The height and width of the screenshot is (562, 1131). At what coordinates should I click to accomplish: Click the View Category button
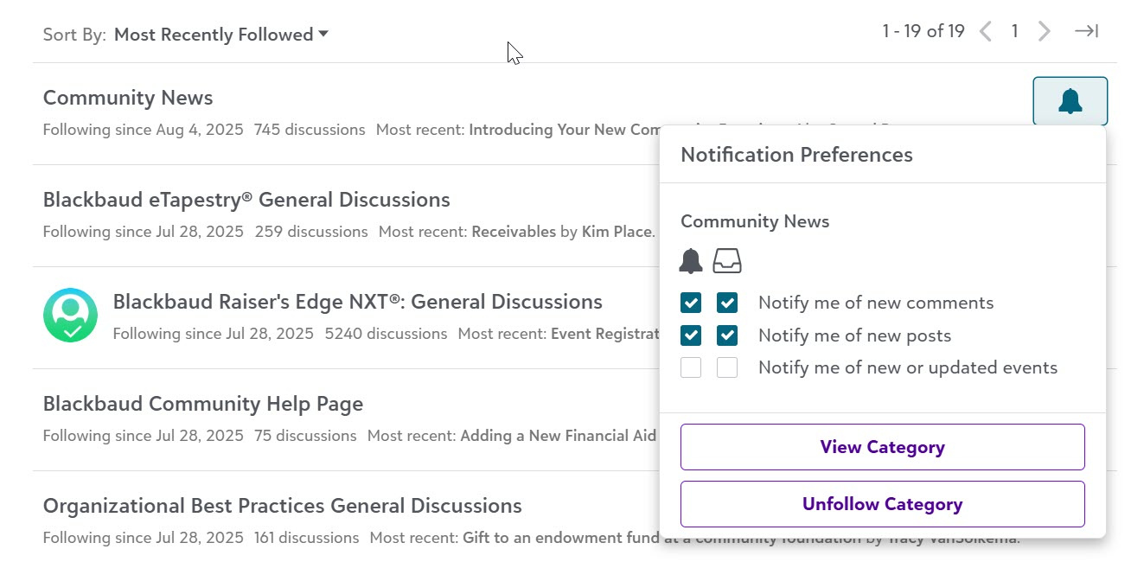[x=882, y=447]
